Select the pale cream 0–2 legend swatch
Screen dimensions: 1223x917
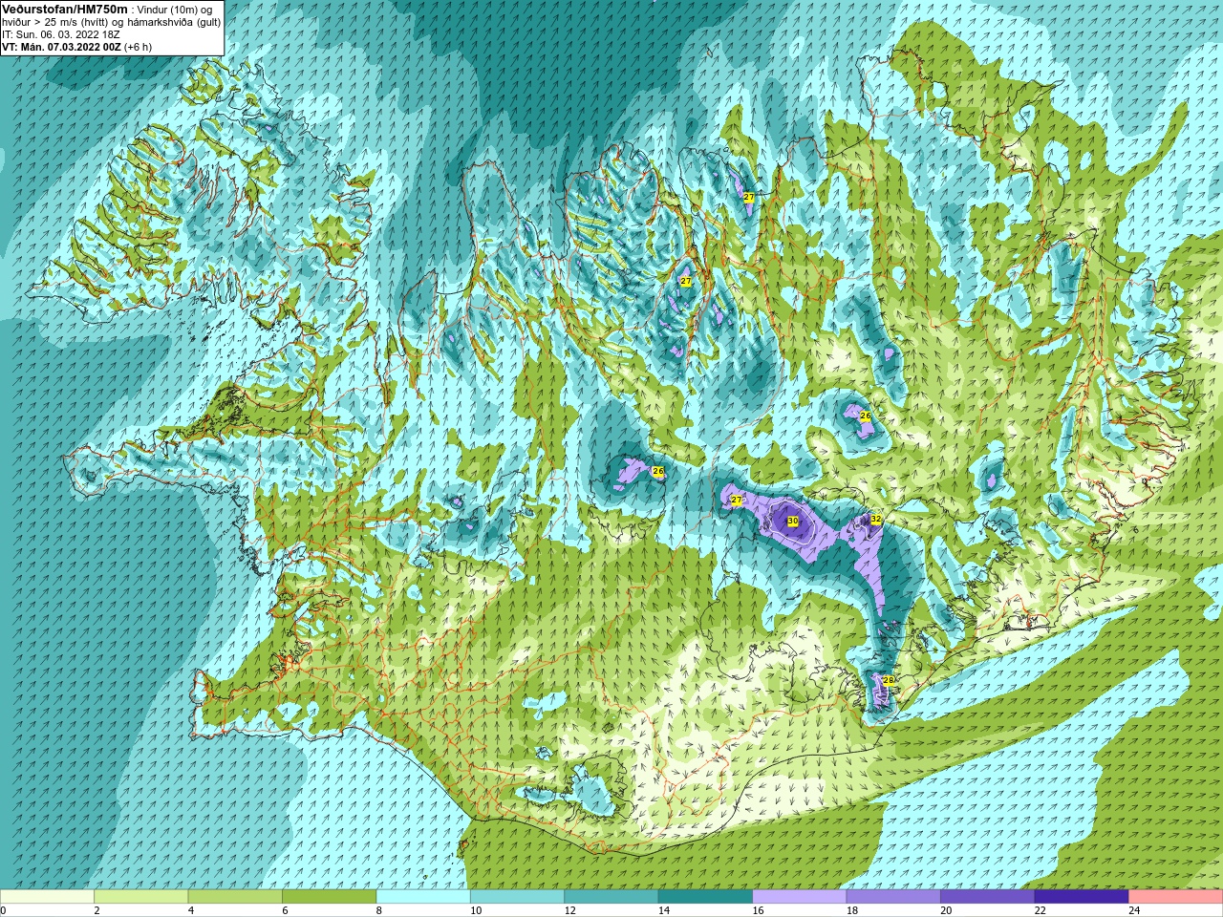(47, 897)
